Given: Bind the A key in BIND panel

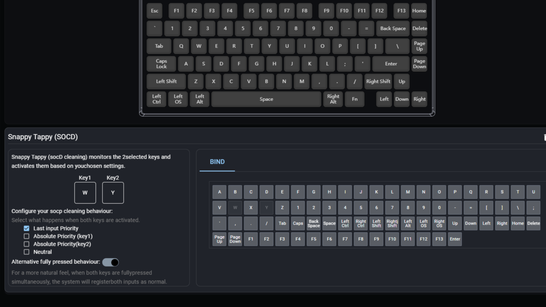Looking at the screenshot, I should click(x=219, y=192).
